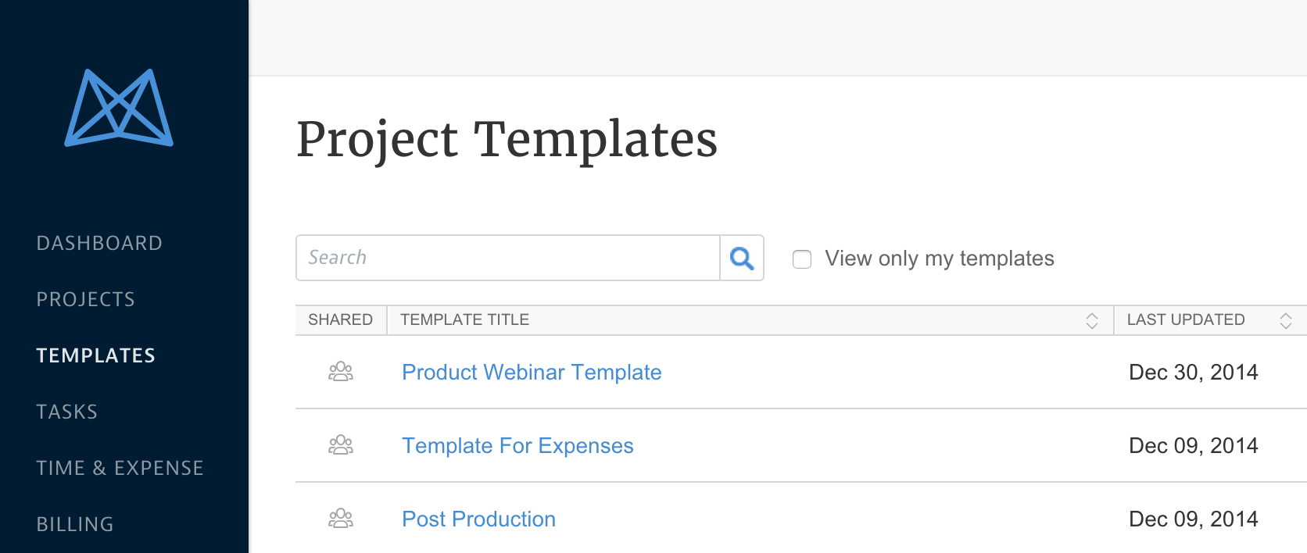Click the SHARED column header
Screen dimensions: 1307x553
point(341,319)
